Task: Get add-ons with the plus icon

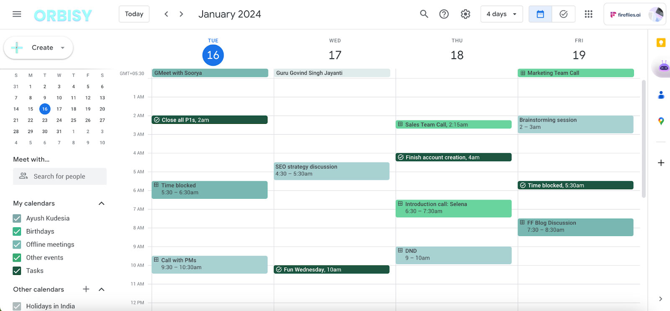Action: click(661, 163)
